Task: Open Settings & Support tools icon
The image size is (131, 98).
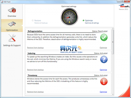Action: 12,38
